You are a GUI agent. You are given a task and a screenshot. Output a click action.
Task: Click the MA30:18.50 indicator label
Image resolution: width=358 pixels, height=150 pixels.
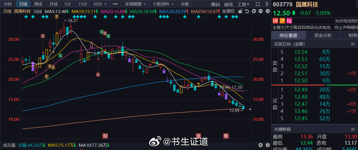[x=143, y=11]
